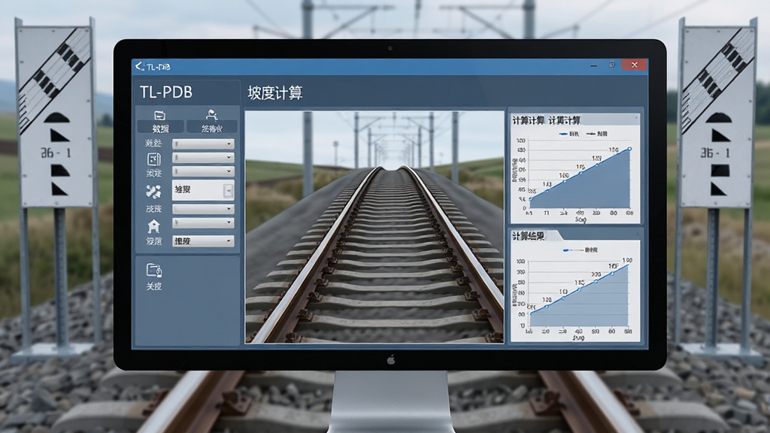Click the legend entry of the lower chart
Viewport: 770px width, 433px height.
coord(581,250)
